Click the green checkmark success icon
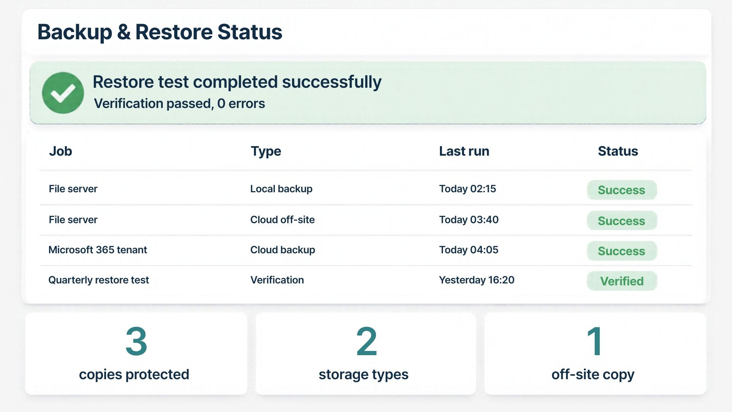The width and height of the screenshot is (732, 412). (x=63, y=93)
